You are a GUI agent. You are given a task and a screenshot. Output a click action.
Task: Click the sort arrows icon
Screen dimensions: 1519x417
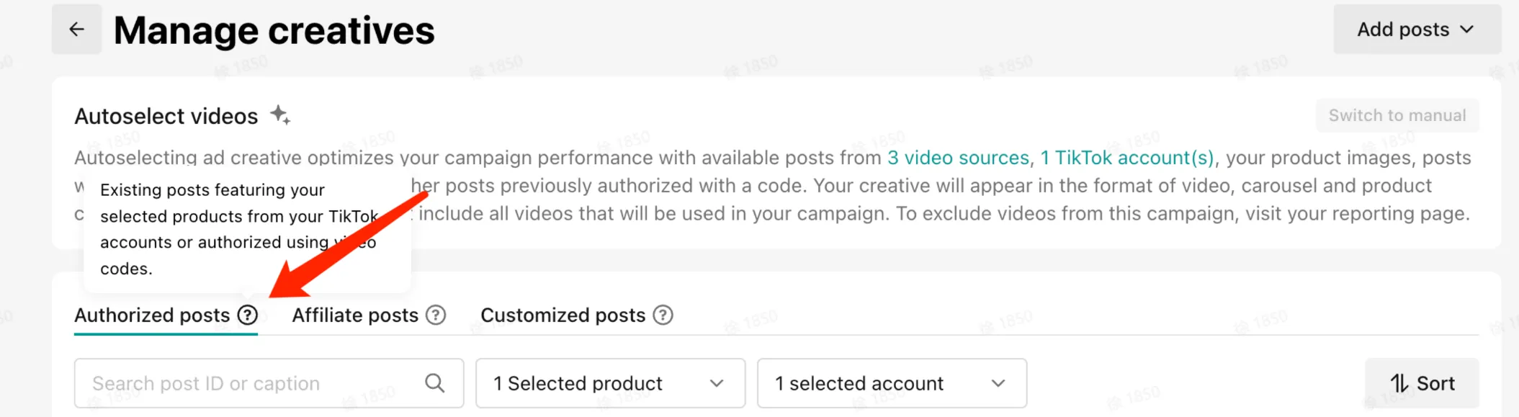(x=1399, y=383)
